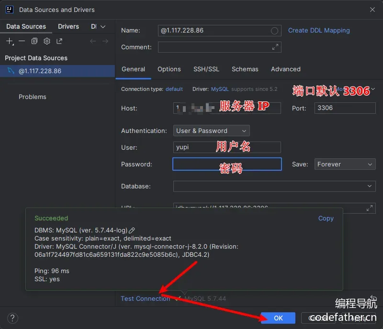Expand the Database dropdown list
The height and width of the screenshot is (329, 383).
(370, 186)
